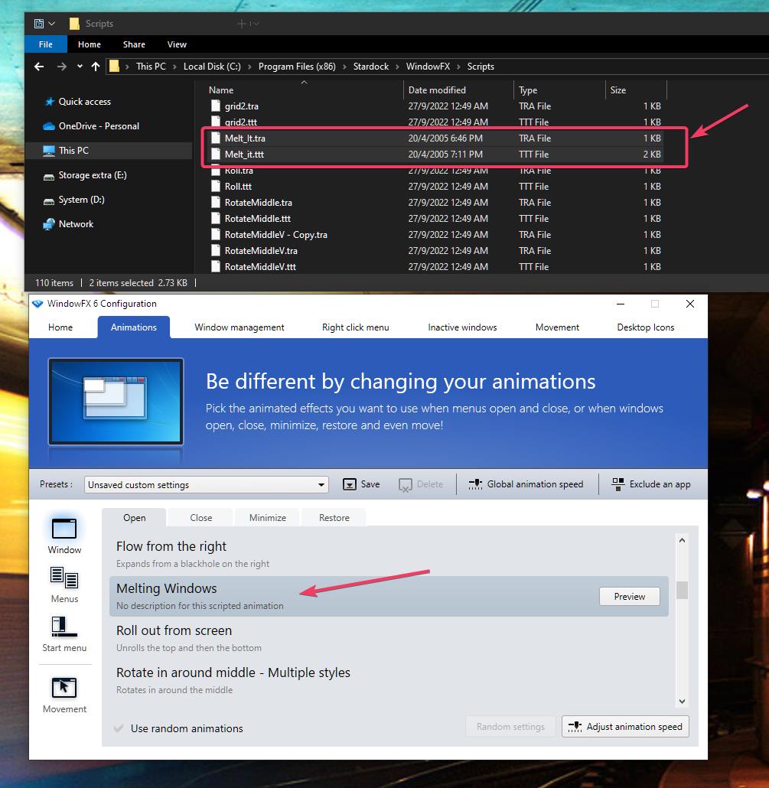Image resolution: width=769 pixels, height=788 pixels.
Task: Open the Right click menu tab
Action: 355,327
